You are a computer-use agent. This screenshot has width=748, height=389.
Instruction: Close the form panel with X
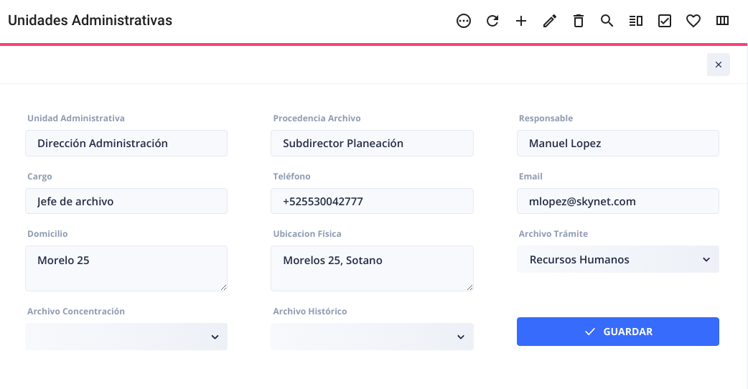click(719, 65)
